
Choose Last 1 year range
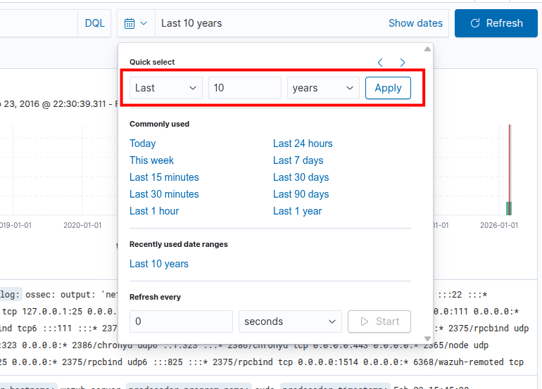(297, 211)
